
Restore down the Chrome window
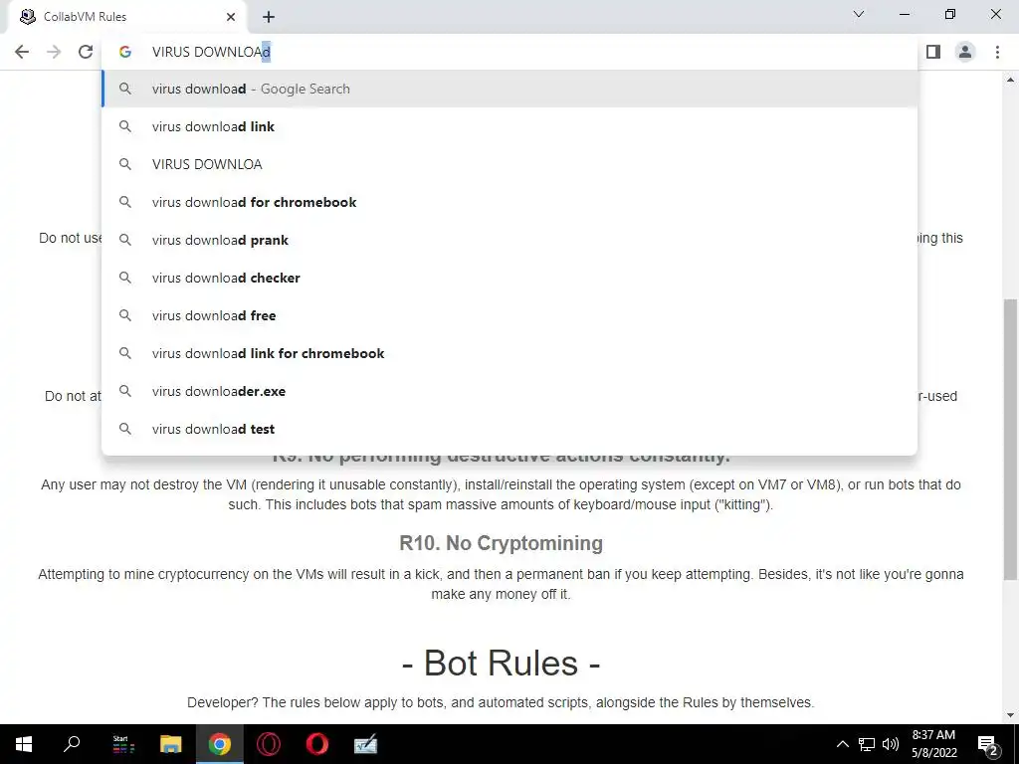(x=950, y=14)
